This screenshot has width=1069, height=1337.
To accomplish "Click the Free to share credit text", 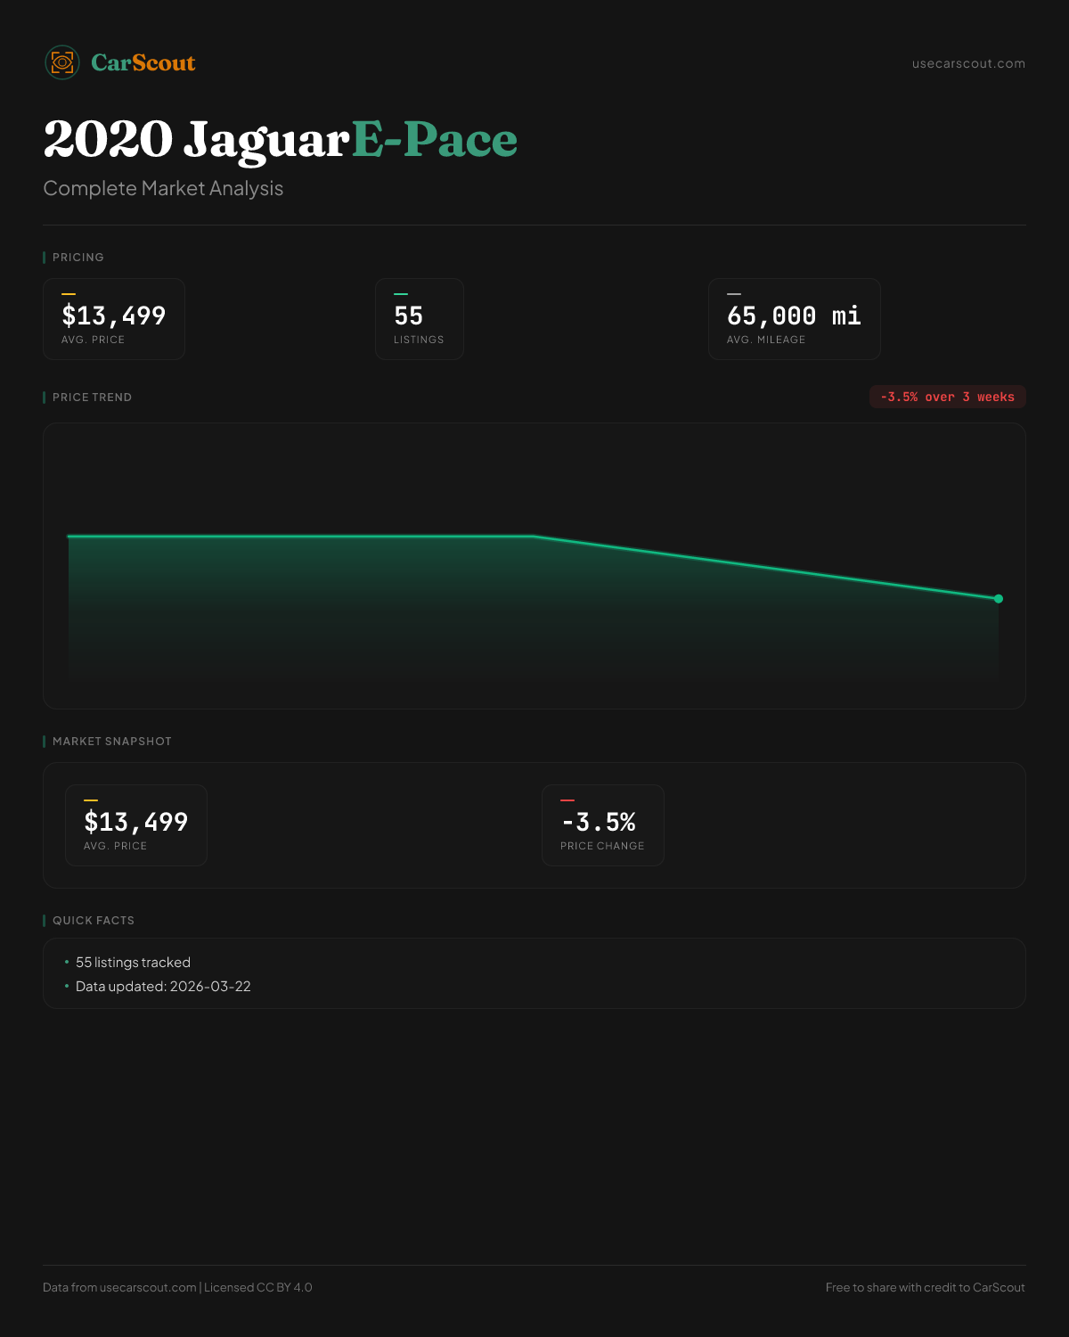I will [925, 1287].
